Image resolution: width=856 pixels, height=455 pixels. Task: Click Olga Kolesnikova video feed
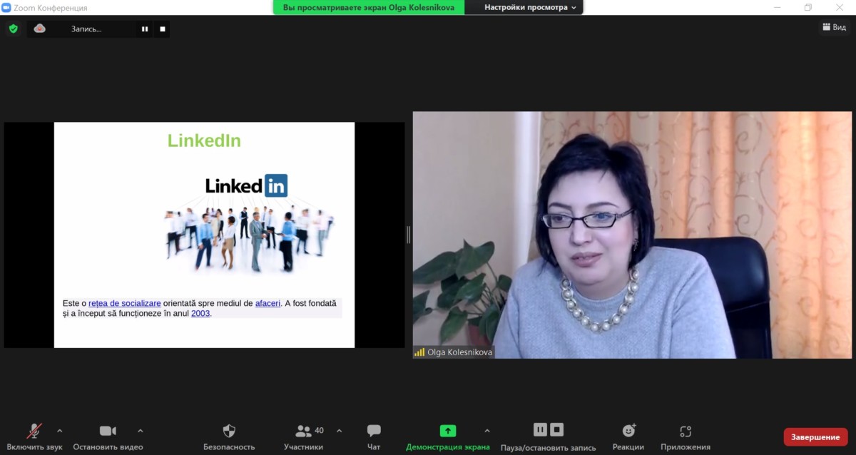click(632, 235)
